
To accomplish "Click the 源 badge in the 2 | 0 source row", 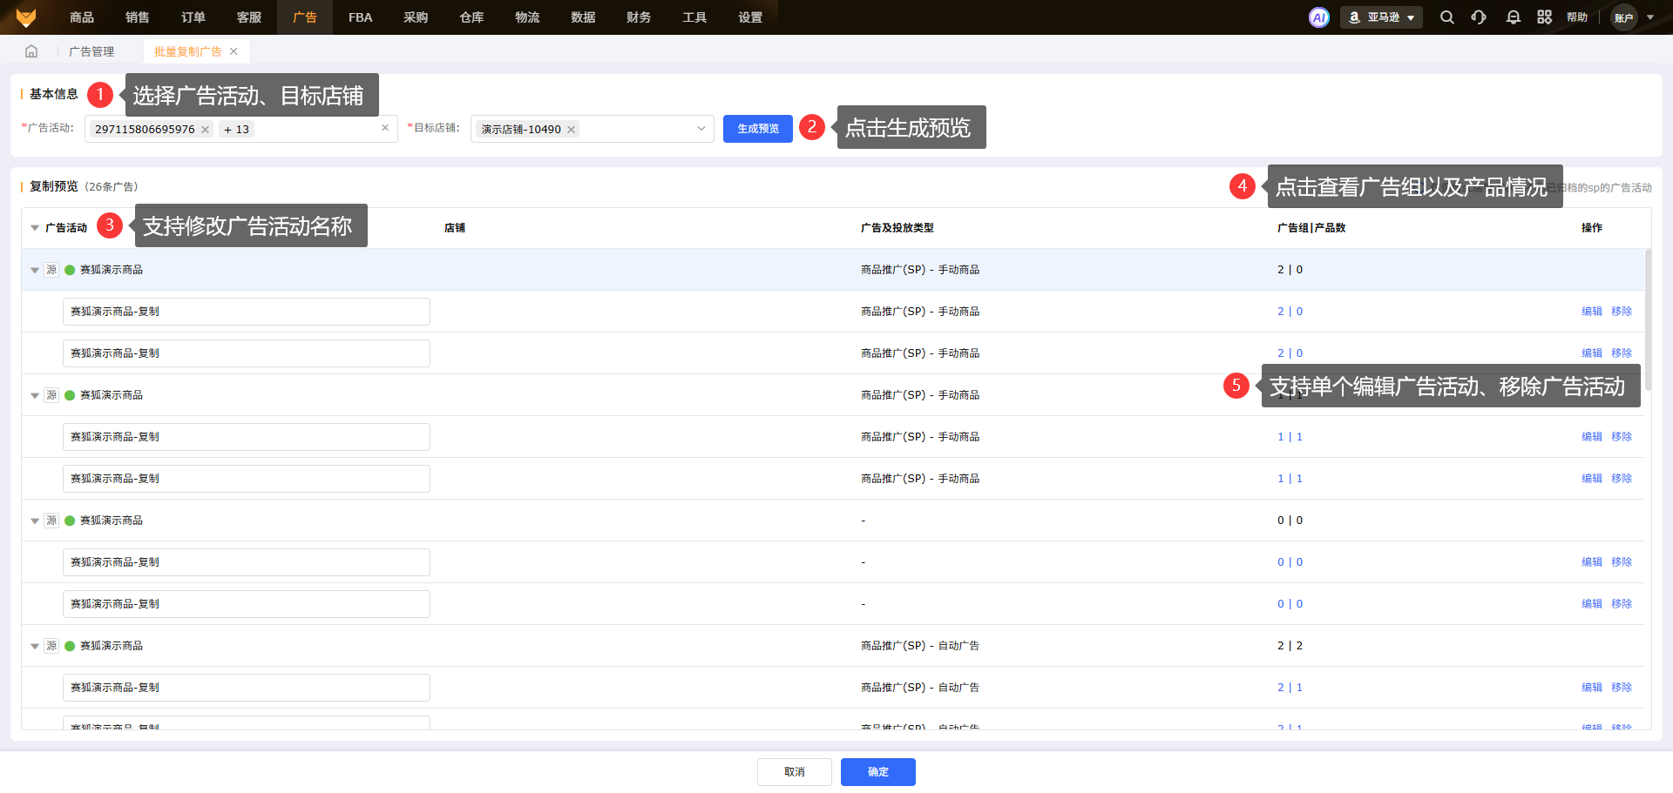I will coord(51,270).
